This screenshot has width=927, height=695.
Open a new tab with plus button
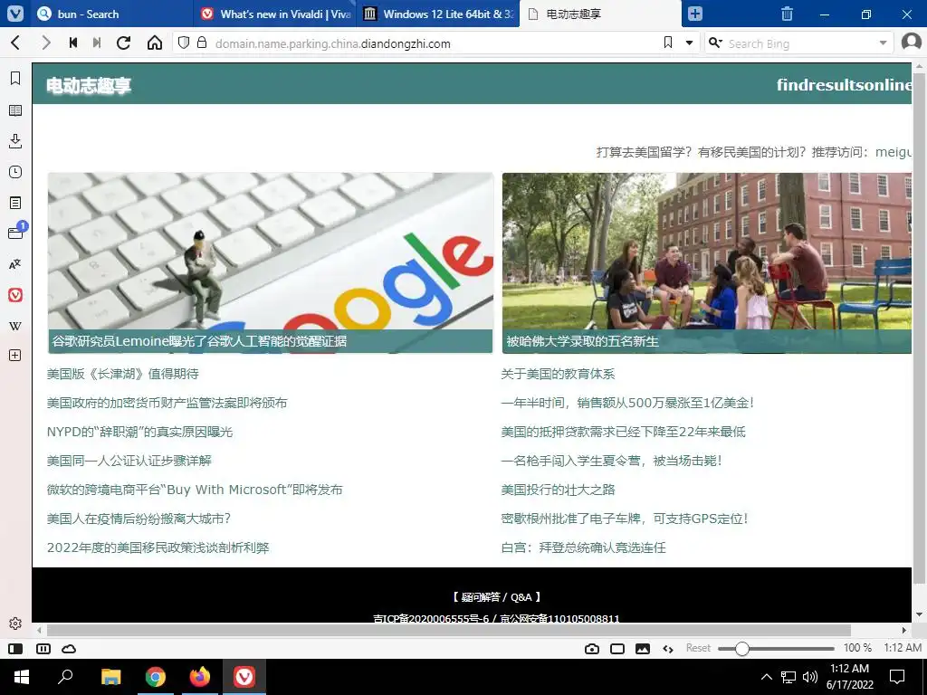pos(695,14)
